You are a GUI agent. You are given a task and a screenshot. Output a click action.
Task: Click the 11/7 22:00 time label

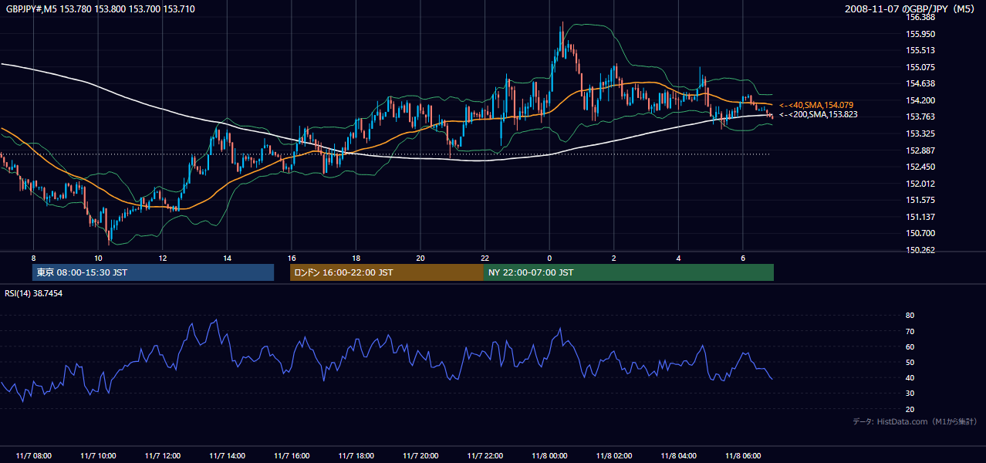tap(485, 456)
